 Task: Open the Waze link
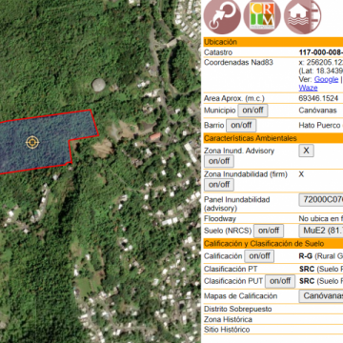click(308, 88)
